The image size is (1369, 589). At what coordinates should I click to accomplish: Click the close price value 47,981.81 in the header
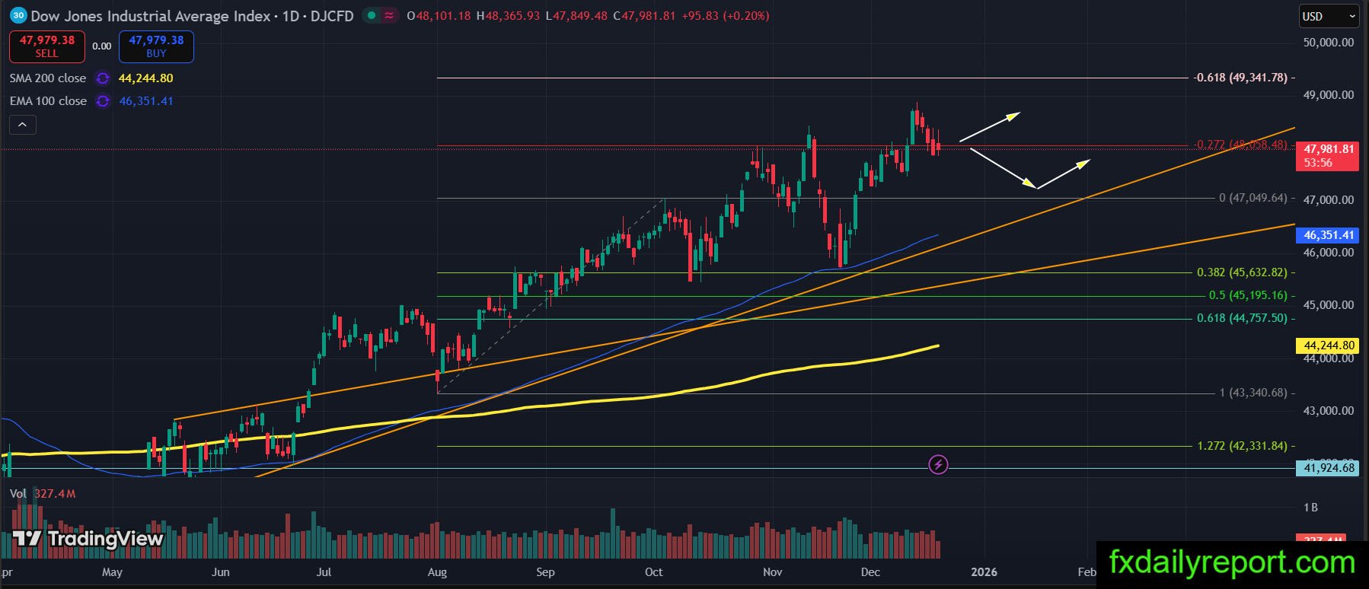click(x=648, y=15)
